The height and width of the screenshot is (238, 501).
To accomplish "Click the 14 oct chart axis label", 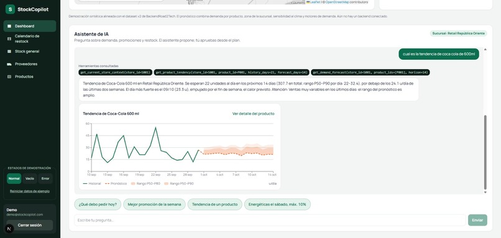I will (272, 175).
